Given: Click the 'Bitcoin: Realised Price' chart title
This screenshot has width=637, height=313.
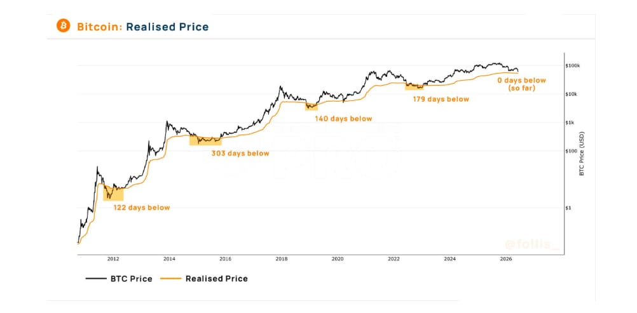Looking at the screenshot, I should (143, 27).
